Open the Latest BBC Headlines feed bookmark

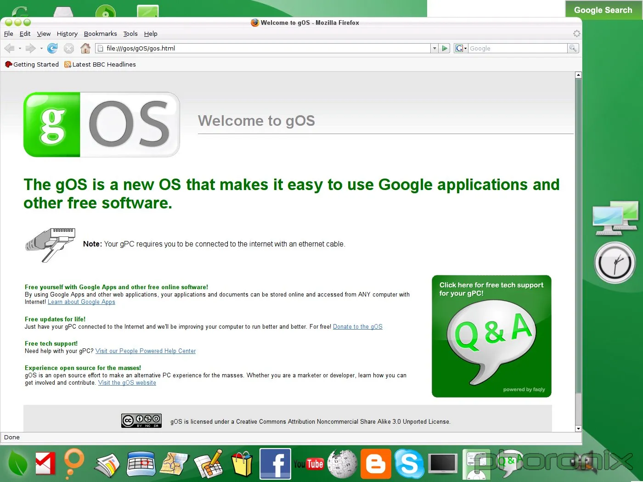point(100,64)
